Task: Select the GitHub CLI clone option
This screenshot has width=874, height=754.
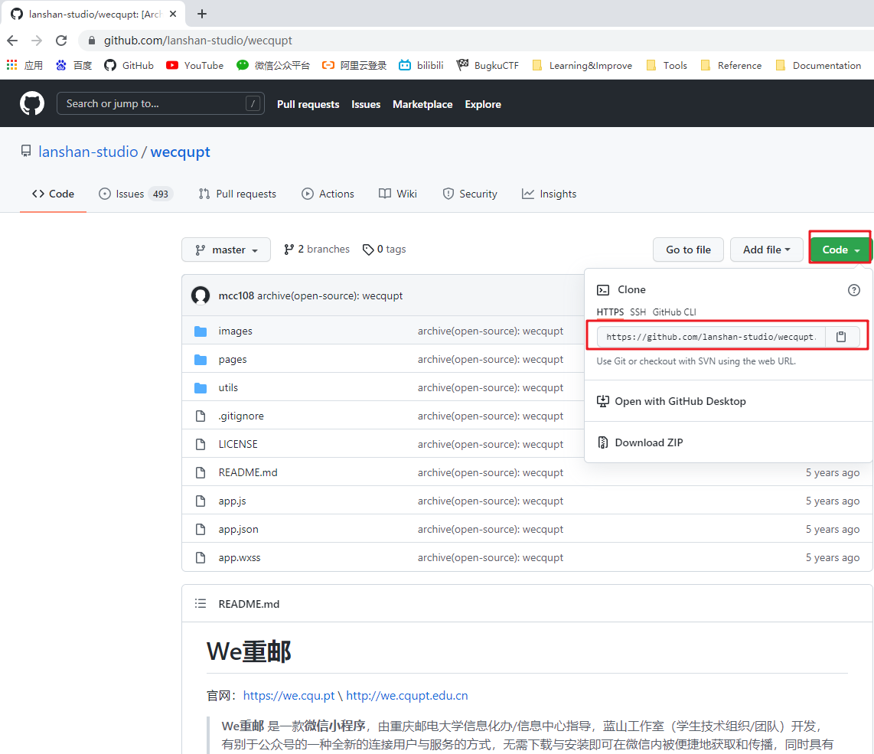Action: point(674,312)
